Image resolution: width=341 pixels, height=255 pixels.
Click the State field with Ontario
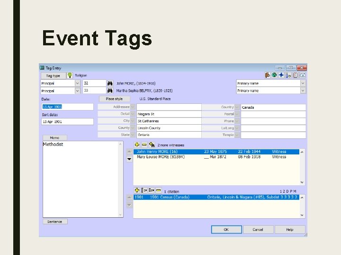click(x=169, y=135)
